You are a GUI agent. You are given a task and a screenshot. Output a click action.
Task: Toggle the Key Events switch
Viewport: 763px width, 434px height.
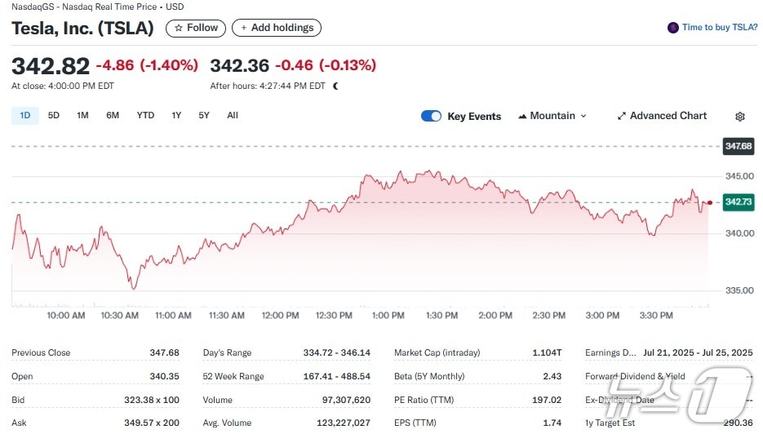tap(431, 116)
